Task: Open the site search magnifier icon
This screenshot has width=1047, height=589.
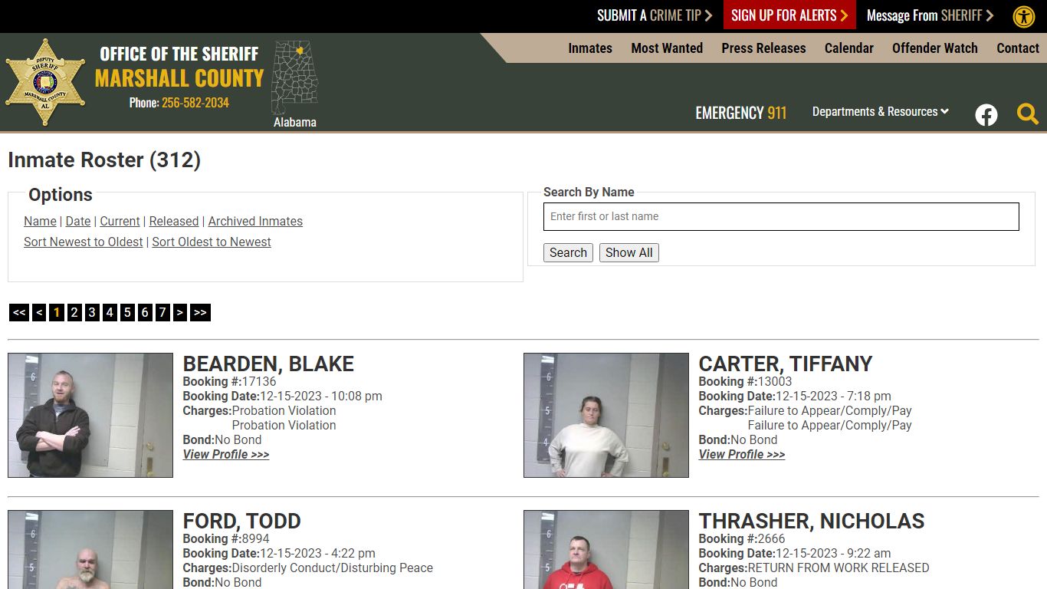Action: coord(1028,114)
